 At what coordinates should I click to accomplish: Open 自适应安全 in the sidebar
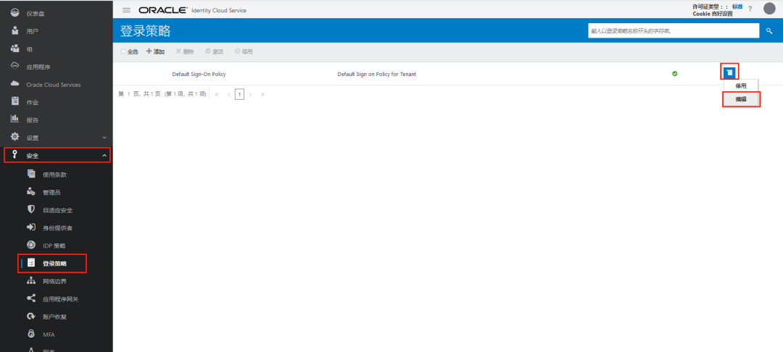coord(57,210)
